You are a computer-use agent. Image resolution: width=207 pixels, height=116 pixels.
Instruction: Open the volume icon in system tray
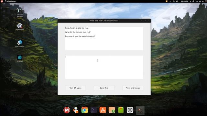tap(203, 1)
